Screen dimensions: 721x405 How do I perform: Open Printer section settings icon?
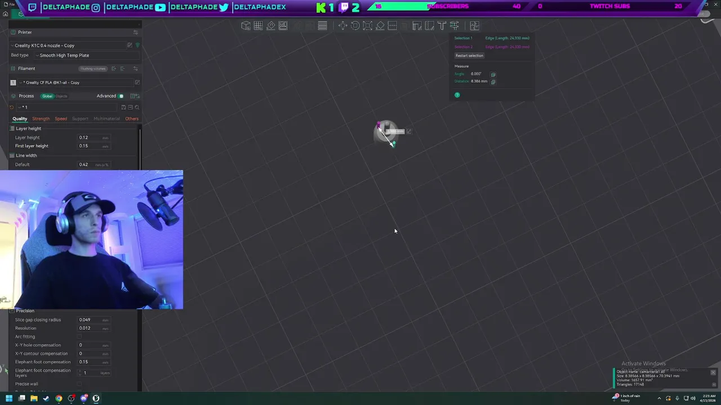point(135,32)
